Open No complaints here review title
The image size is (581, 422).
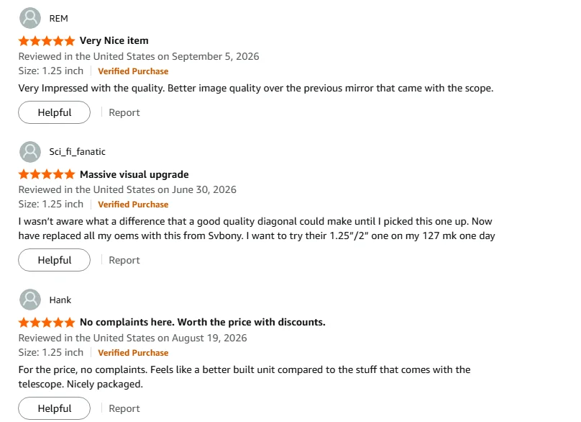[x=203, y=322]
